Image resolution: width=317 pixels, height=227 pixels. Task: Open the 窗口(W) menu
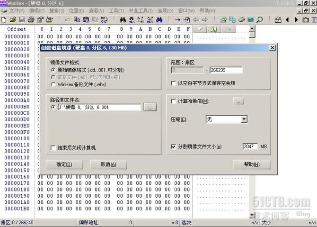click(x=186, y=11)
